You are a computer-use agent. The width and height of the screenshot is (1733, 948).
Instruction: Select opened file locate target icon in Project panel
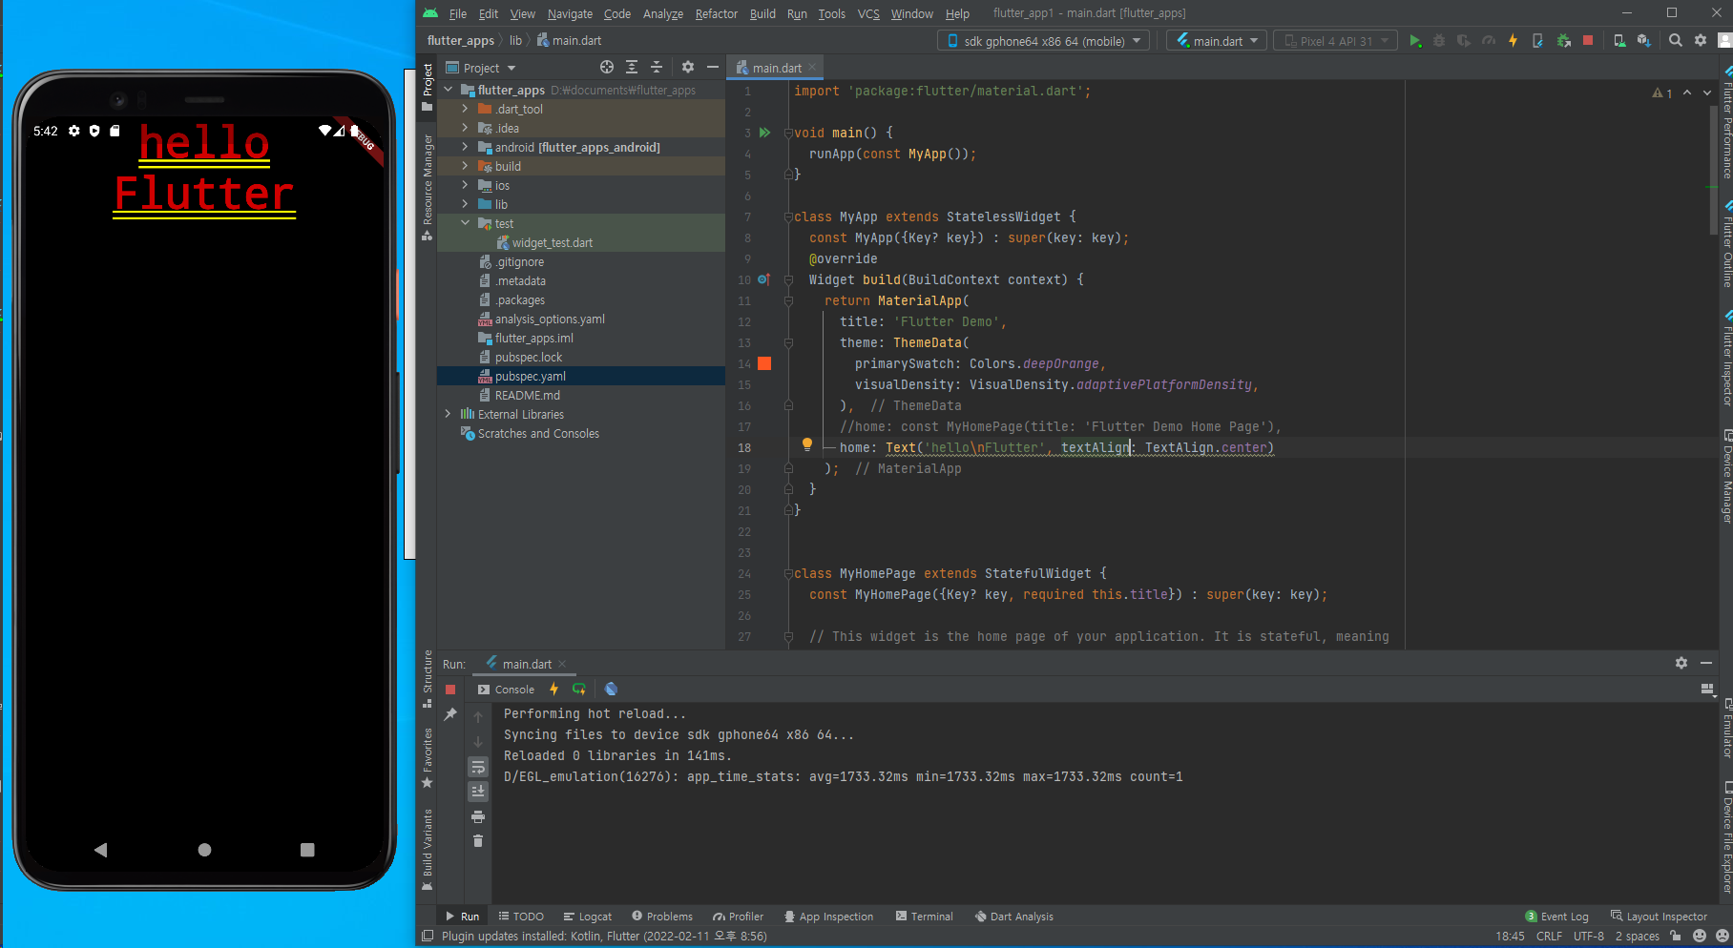tap(607, 68)
